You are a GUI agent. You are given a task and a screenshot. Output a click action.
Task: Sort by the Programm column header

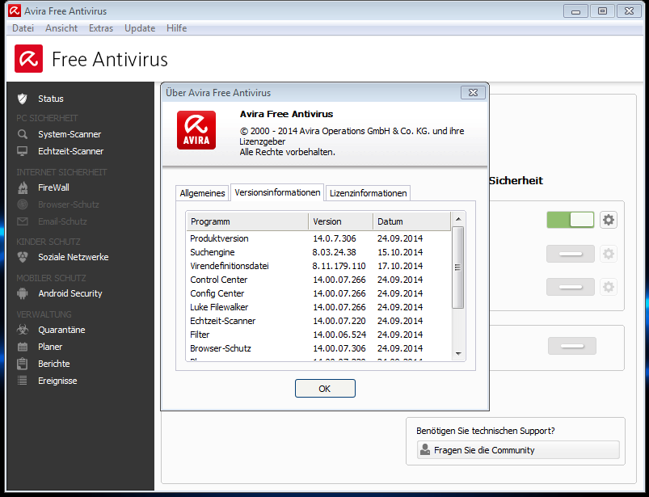coord(247,221)
